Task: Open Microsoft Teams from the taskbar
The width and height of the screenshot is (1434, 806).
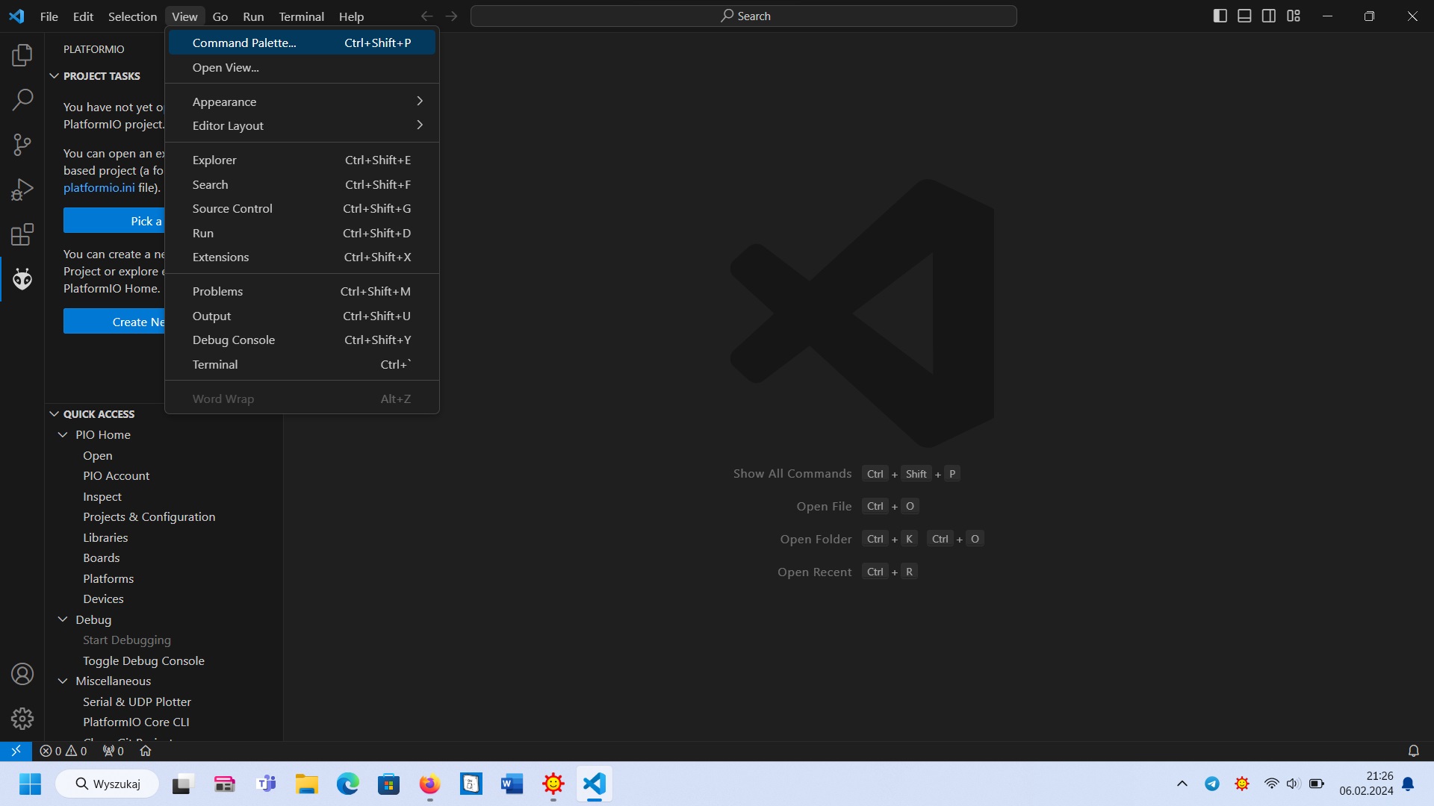Action: point(266,784)
